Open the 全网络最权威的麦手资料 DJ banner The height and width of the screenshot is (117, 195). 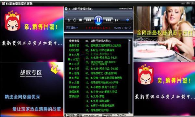[165, 33]
